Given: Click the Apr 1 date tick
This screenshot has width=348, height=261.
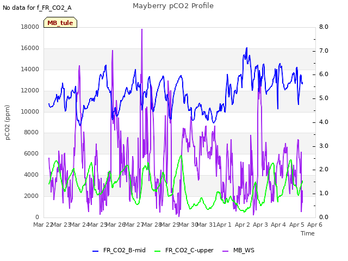Looking at the screenshot, I should 224,225.
